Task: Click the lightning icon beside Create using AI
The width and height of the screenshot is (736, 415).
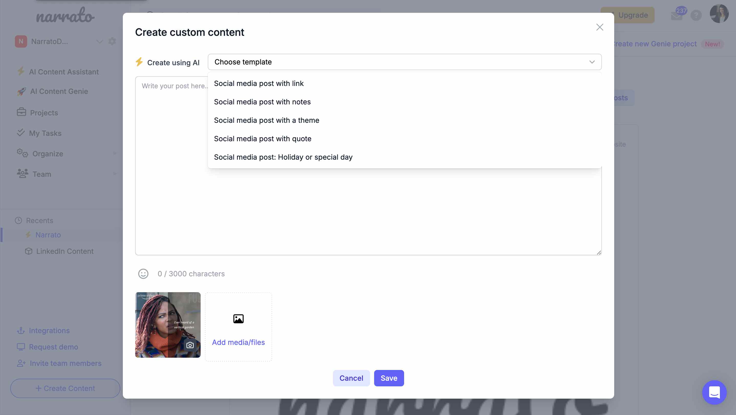Action: tap(139, 62)
